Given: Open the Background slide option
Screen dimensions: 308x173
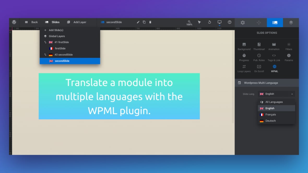Looking at the screenshot, I should [x=244, y=46].
